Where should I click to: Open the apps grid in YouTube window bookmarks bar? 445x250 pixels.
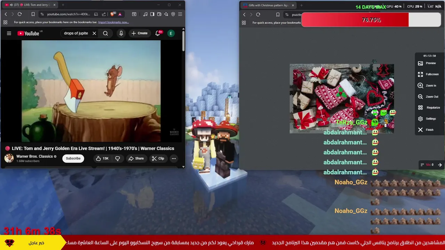5,22
